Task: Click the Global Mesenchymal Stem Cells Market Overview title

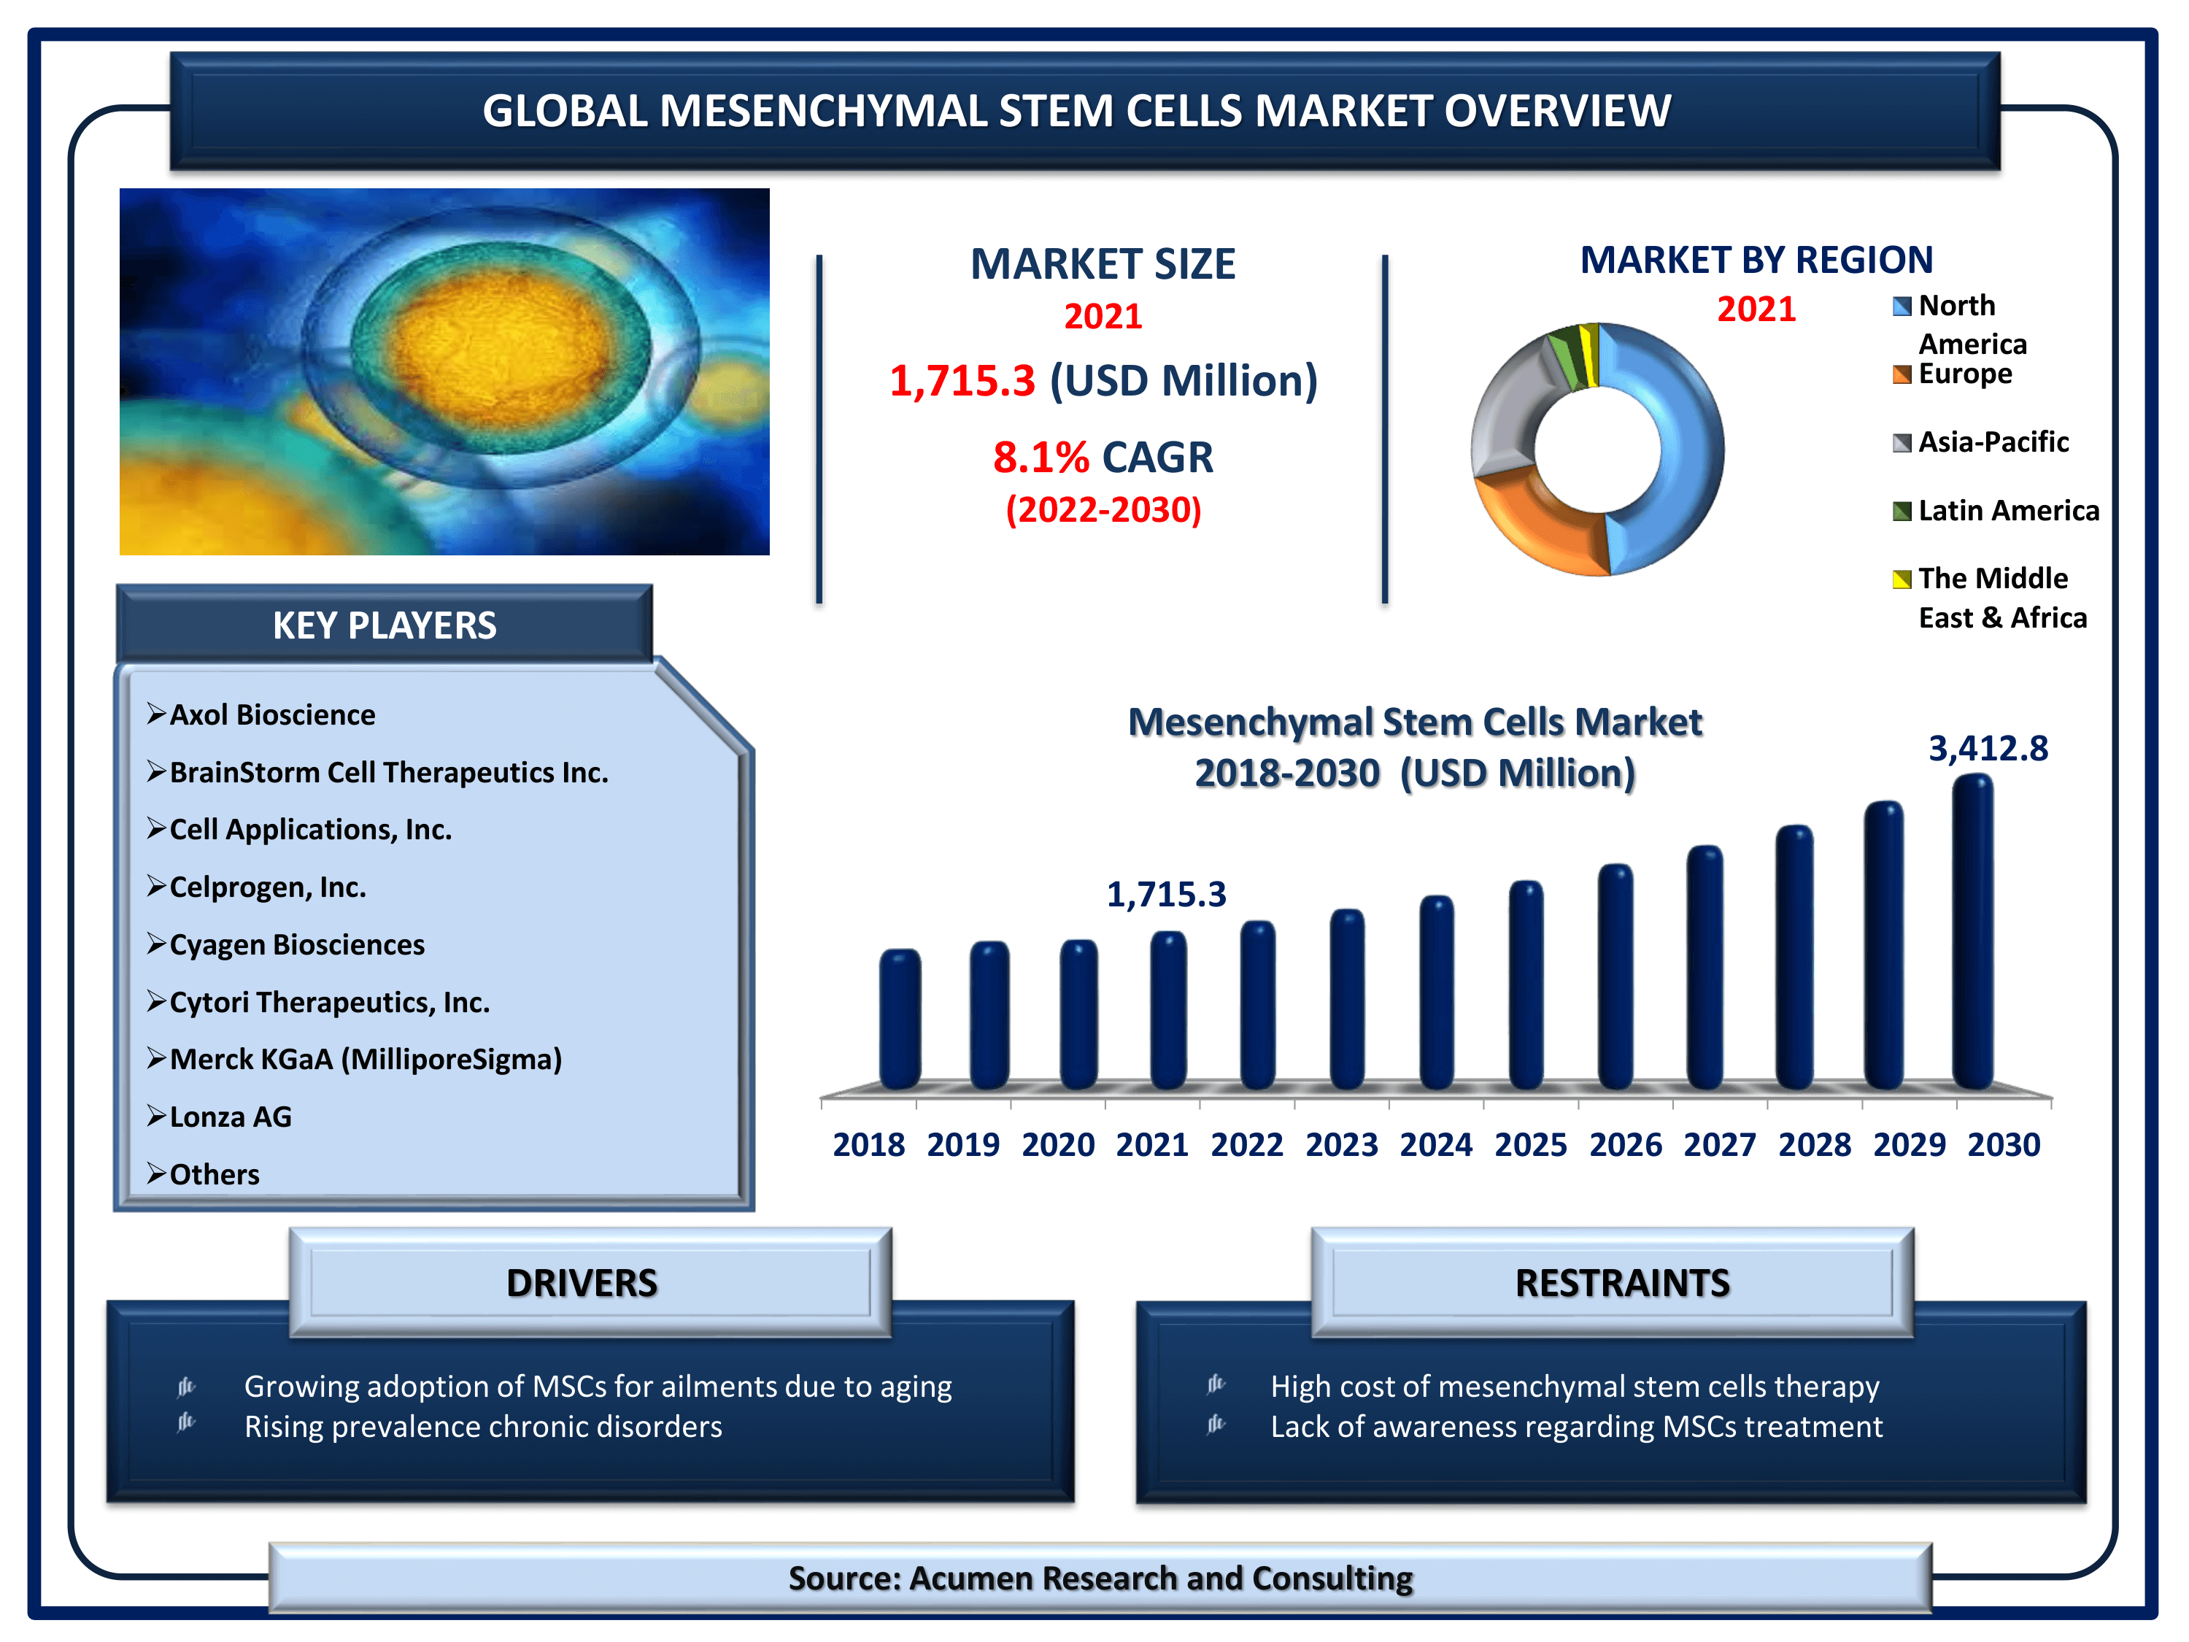Action: (1077, 110)
